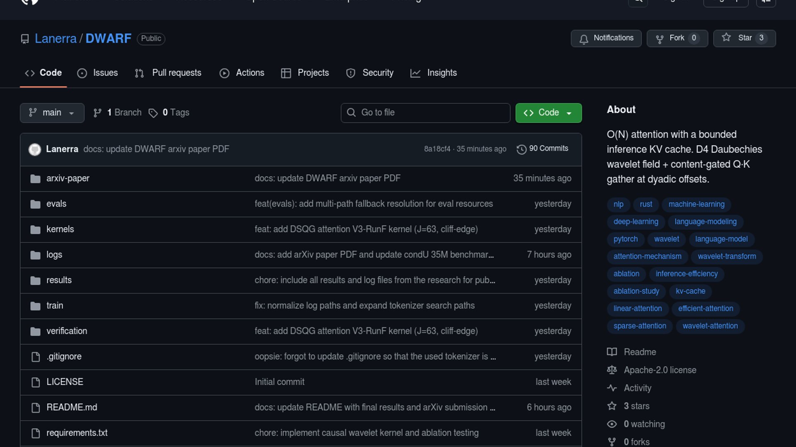Open Apache-2.0 license link
796x447 pixels.
[660, 370]
